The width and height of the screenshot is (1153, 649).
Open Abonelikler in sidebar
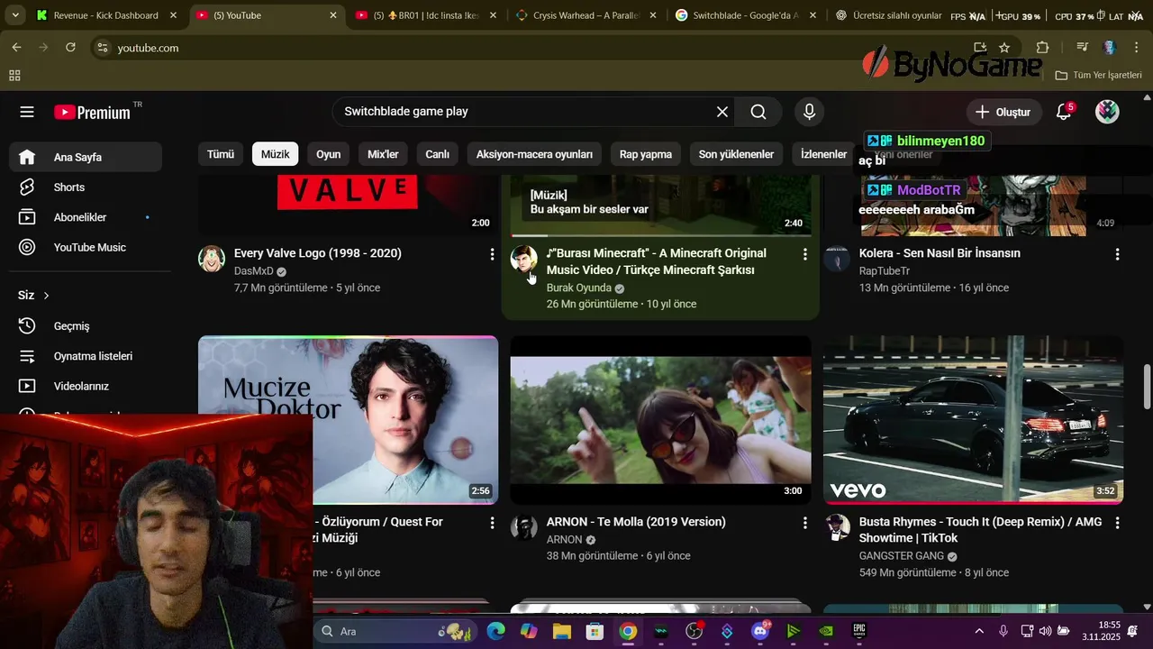[x=86, y=217]
